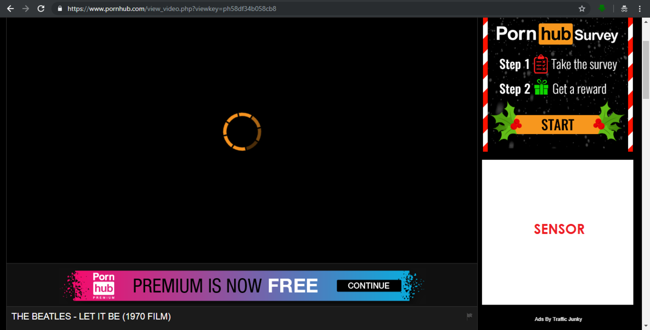650x330 pixels.
Task: Click the browser back arrow
Action: pos(10,9)
